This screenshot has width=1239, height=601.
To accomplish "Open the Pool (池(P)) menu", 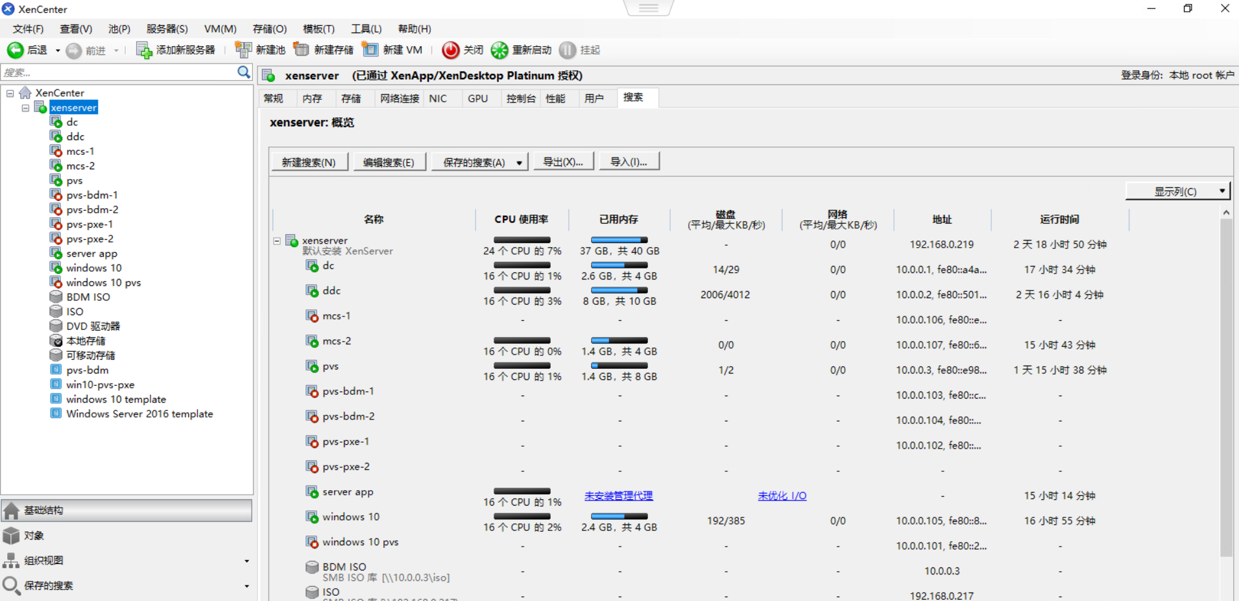I will click(x=119, y=29).
